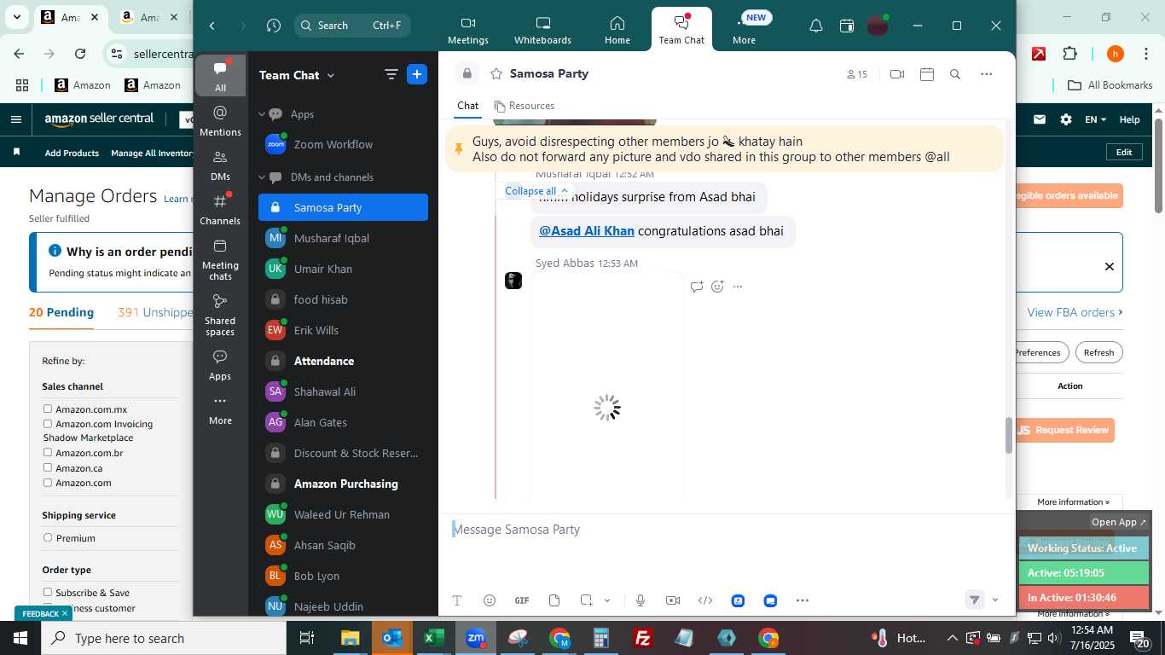Open the More tab with the NEW badge
Screen dimensions: 1165x655
[x=744, y=30]
